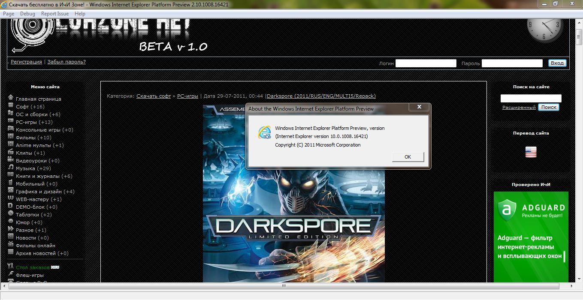Click the music note icon beside Музыка
This screenshot has height=300, width=583.
(x=11, y=168)
